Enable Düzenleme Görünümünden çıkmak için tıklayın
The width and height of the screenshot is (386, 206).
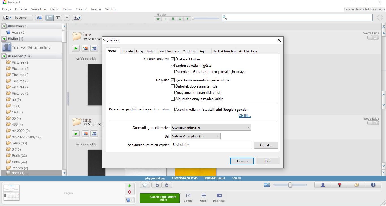pyautogui.click(x=173, y=72)
